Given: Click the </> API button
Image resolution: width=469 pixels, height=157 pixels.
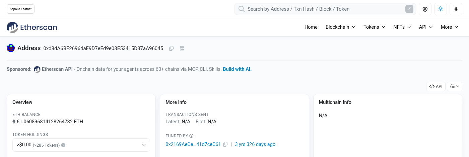Looking at the screenshot, I should [x=436, y=87].
